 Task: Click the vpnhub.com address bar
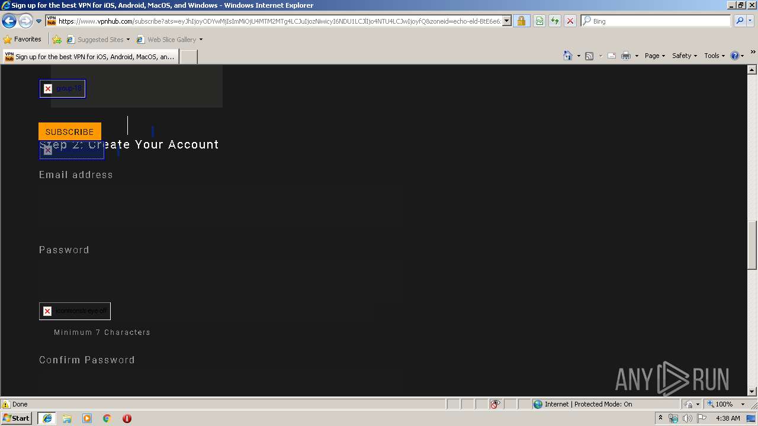[278, 21]
